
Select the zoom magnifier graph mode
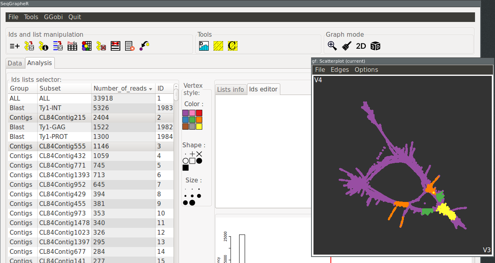tap(332, 46)
